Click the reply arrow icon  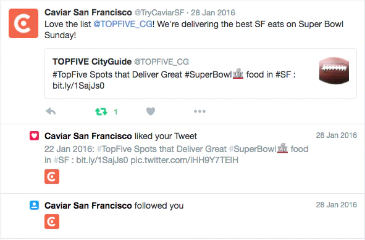pyautogui.click(x=51, y=111)
